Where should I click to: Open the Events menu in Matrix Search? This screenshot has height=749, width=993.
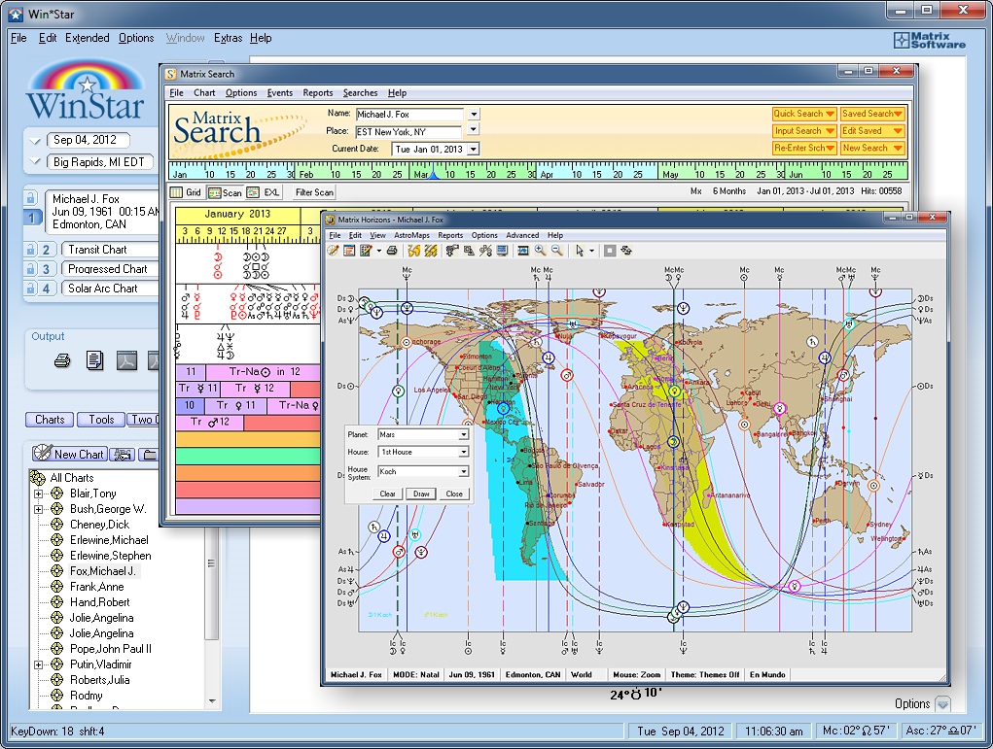pyautogui.click(x=279, y=93)
